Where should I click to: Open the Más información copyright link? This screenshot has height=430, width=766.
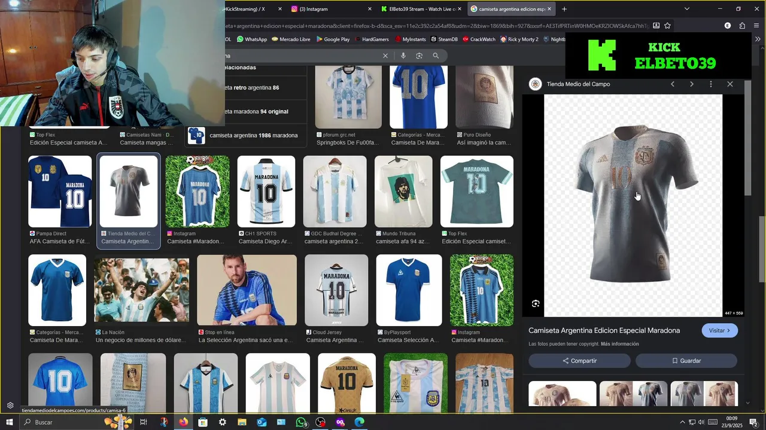(x=620, y=344)
